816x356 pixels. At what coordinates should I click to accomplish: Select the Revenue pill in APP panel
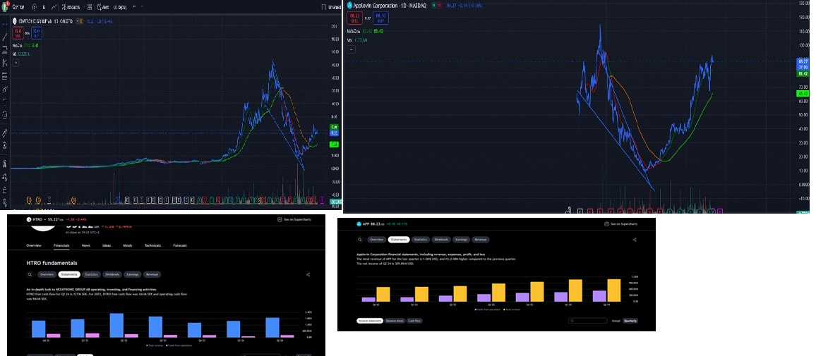[x=480, y=240]
